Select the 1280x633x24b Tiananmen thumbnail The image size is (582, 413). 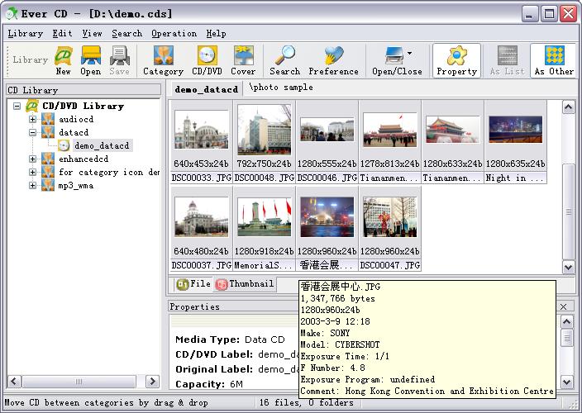tap(453, 130)
